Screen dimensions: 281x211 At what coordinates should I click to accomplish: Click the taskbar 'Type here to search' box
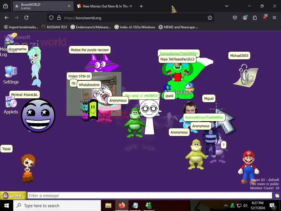[x=57, y=206]
